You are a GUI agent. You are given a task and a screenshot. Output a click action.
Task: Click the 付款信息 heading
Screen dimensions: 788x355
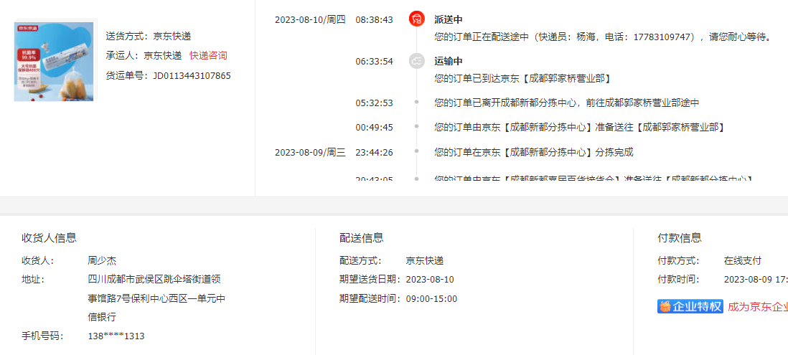[680, 238]
